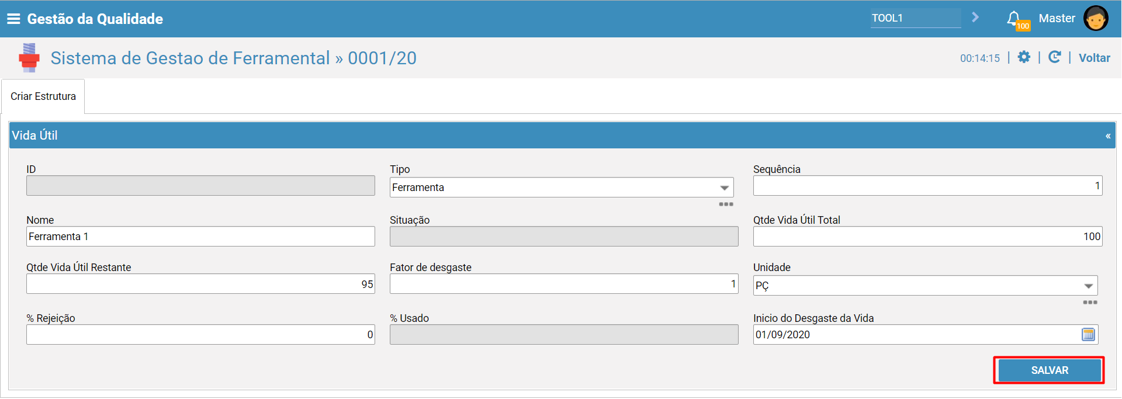Open the settings gear icon

1024,57
